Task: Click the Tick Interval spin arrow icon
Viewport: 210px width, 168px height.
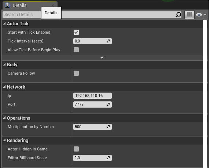Action: pos(108,41)
